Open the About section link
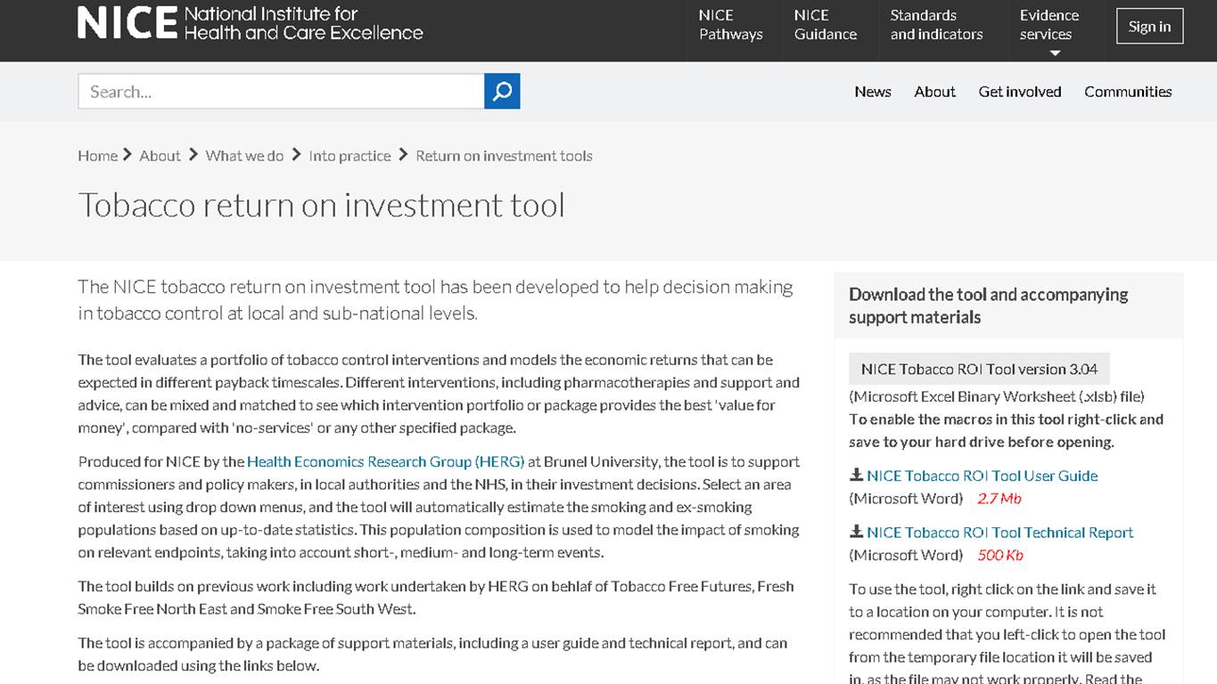 [x=934, y=91]
